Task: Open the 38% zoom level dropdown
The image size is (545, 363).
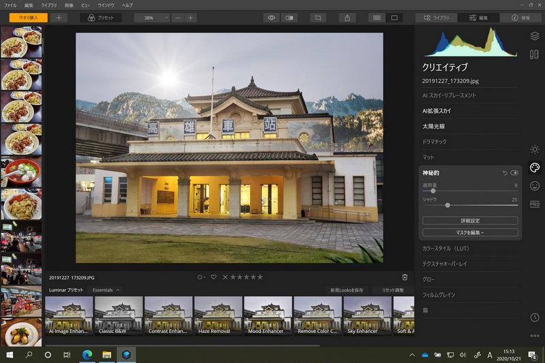Action: pos(152,18)
